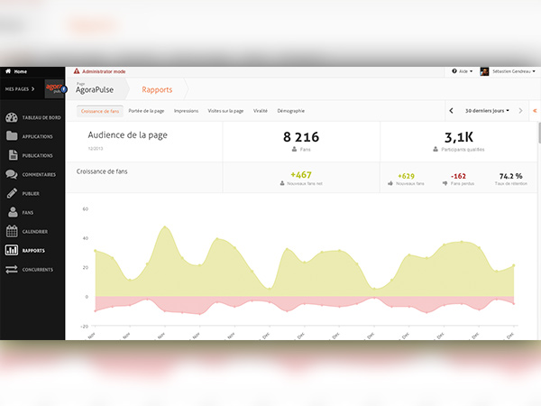Screen dimensions: 541x406
Task: Click the Rapports chart icon in sidebar
Action: pos(12,250)
